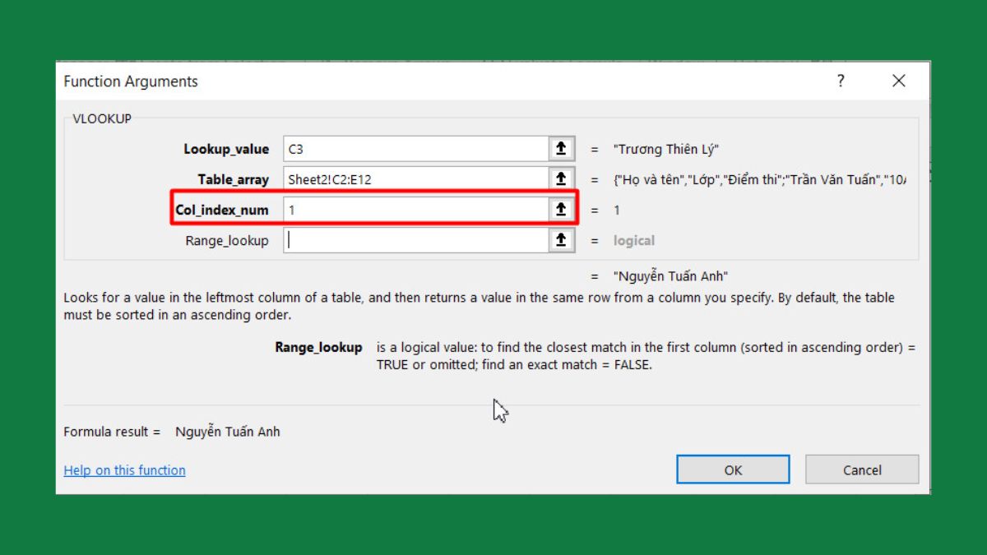This screenshot has height=555, width=987.
Task: Click the Range_lookup label beside the empty field
Action: tap(227, 240)
